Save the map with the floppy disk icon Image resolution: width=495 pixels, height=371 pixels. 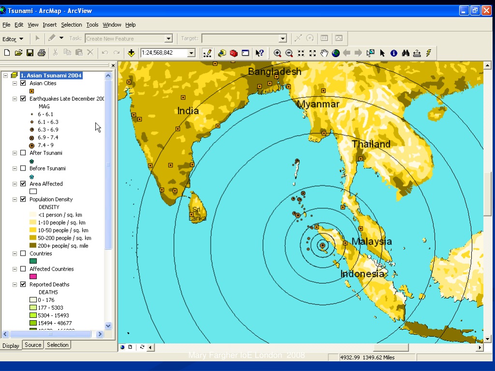pyautogui.click(x=30, y=53)
